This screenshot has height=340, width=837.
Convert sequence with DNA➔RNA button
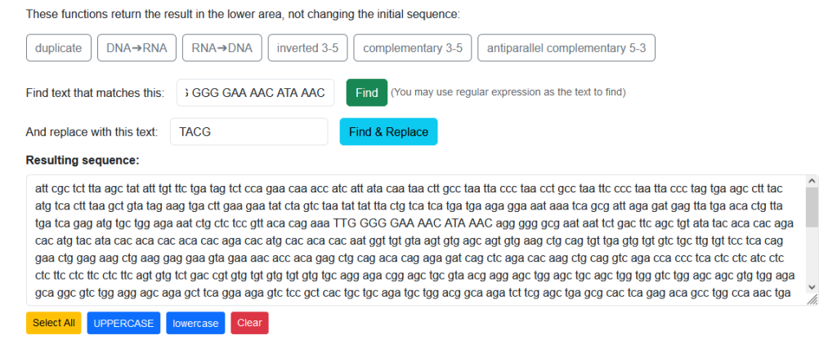(137, 48)
